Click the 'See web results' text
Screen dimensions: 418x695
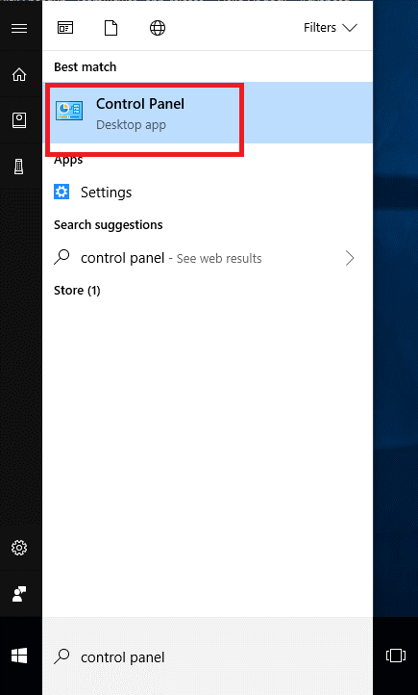coord(219,258)
